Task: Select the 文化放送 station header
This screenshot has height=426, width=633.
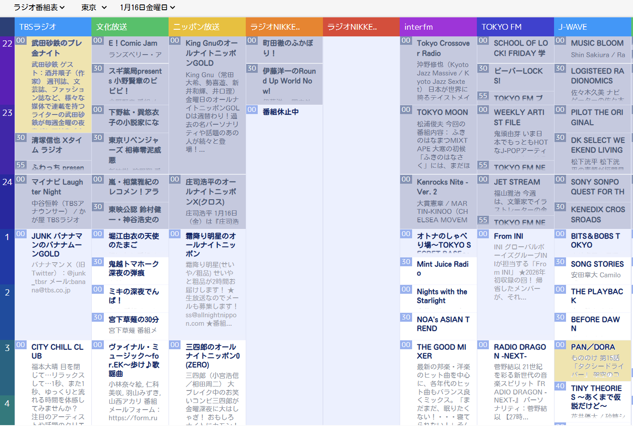Action: tap(130, 27)
